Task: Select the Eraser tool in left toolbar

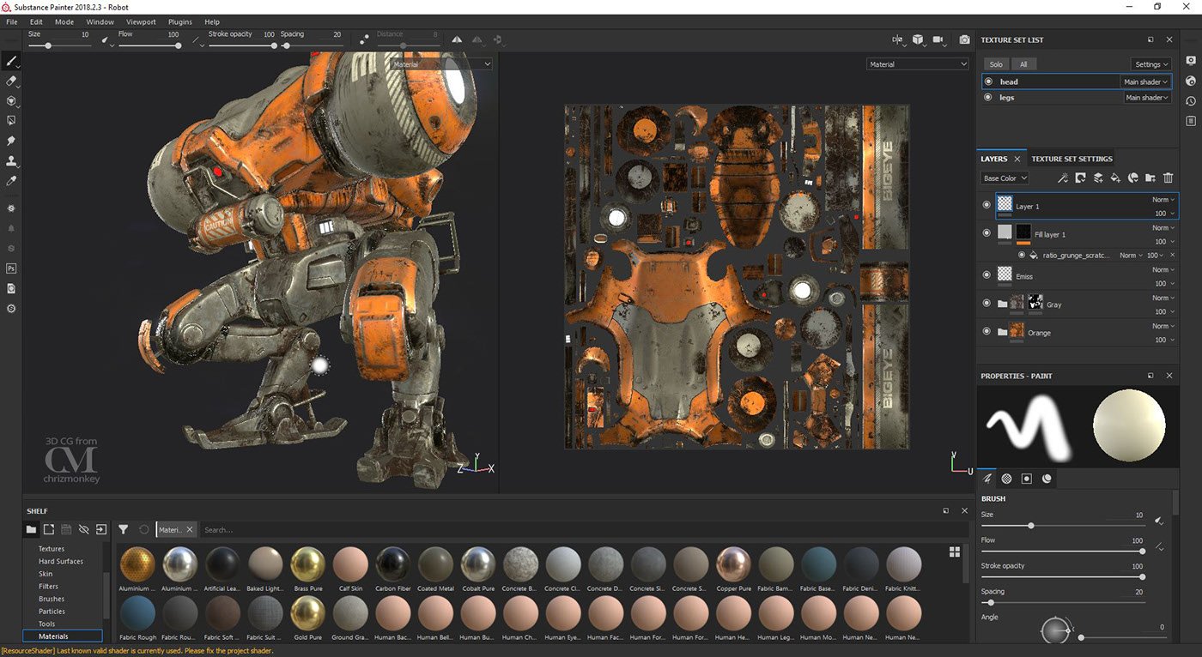Action: click(11, 81)
